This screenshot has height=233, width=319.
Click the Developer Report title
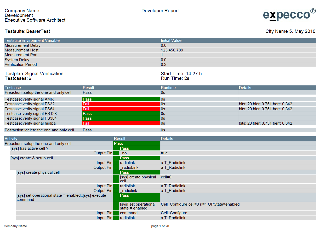[160, 11]
